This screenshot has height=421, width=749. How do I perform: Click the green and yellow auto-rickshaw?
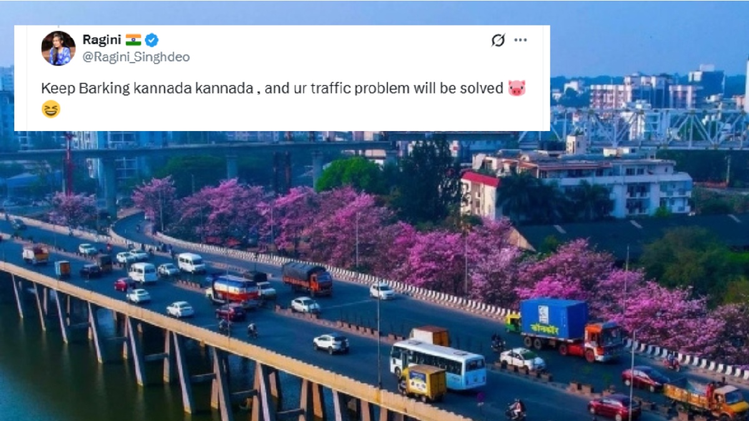(x=513, y=322)
